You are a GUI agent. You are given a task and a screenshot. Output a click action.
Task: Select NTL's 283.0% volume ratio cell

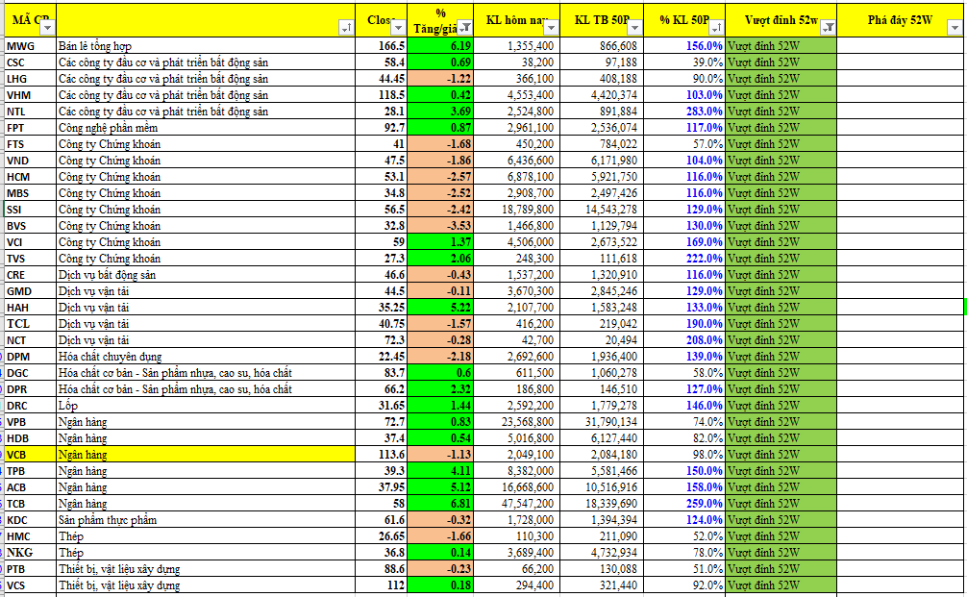pos(682,112)
